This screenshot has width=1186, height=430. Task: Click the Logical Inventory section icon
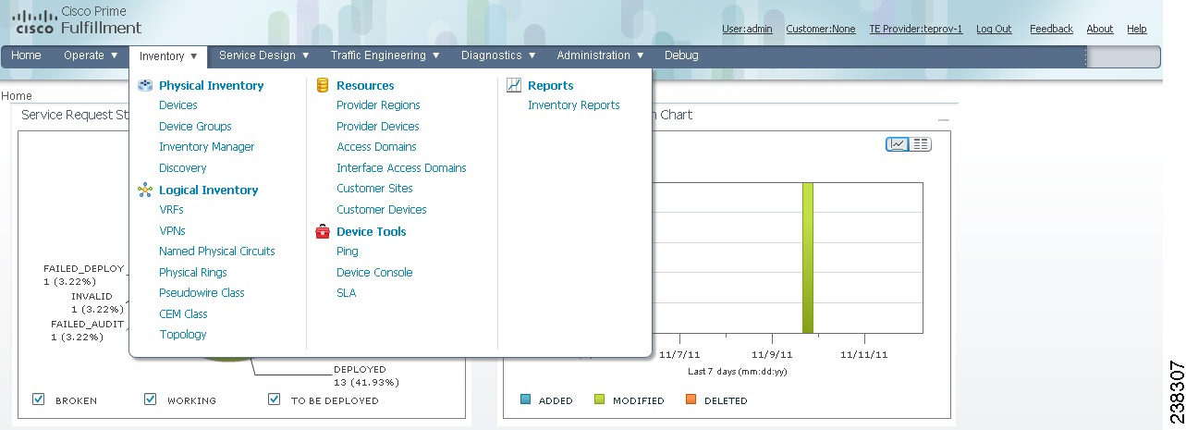[145, 190]
